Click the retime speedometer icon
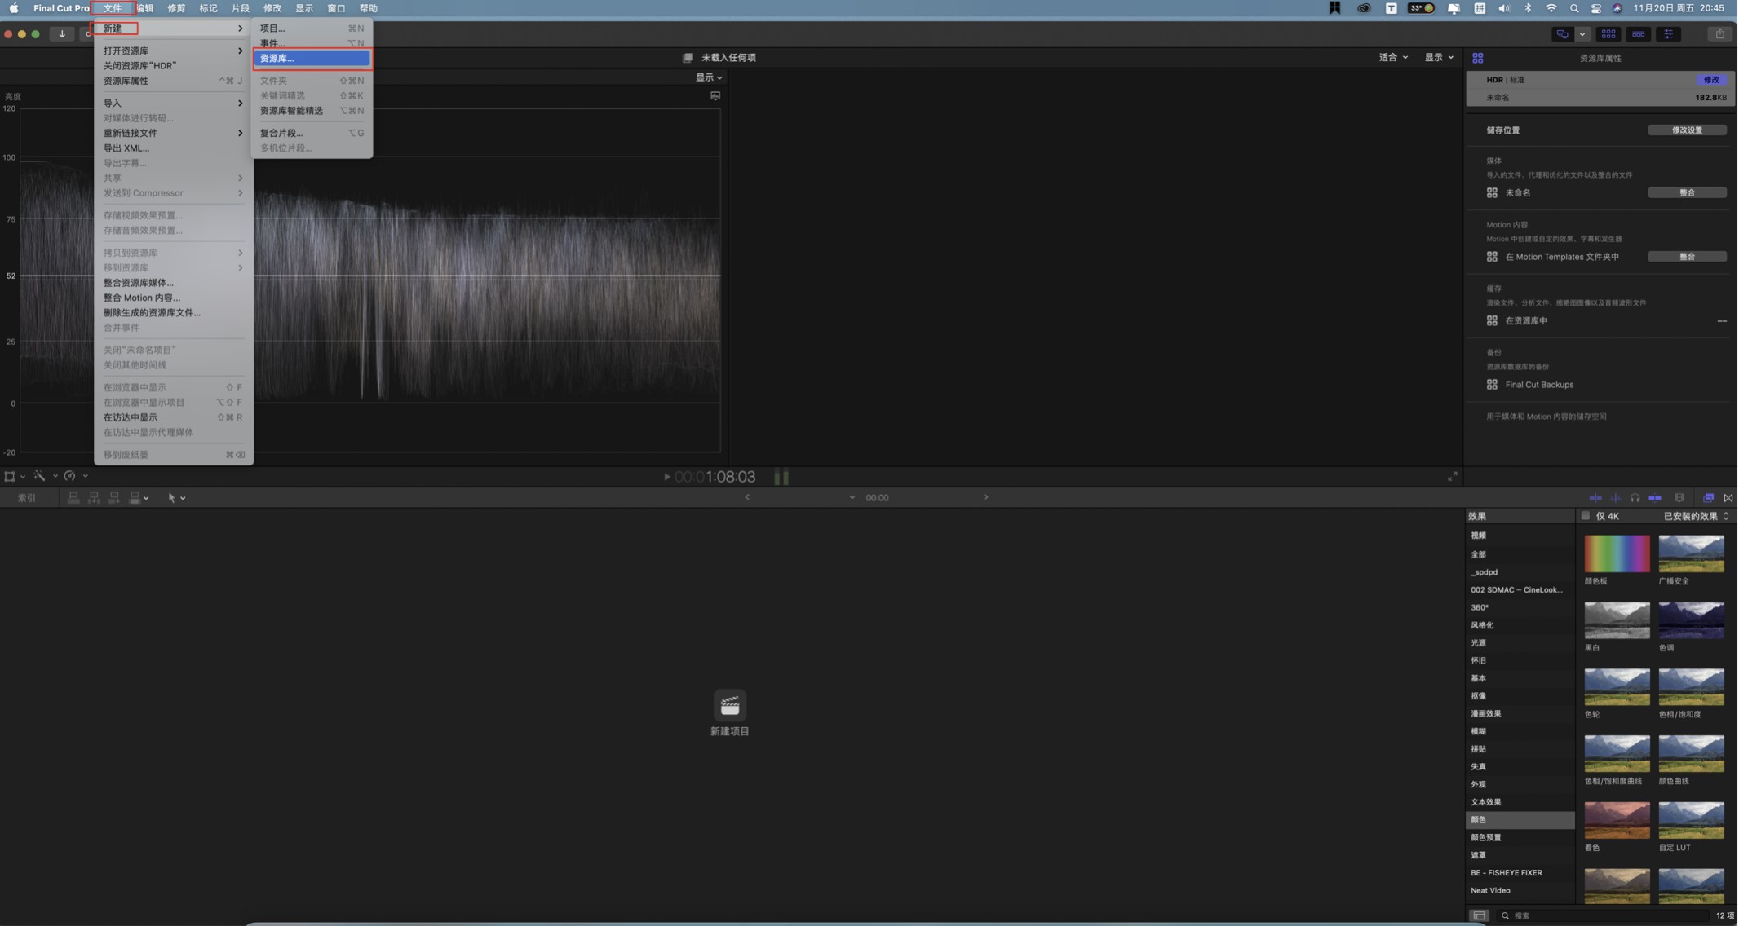Viewport: 1739px width, 926px height. click(69, 476)
